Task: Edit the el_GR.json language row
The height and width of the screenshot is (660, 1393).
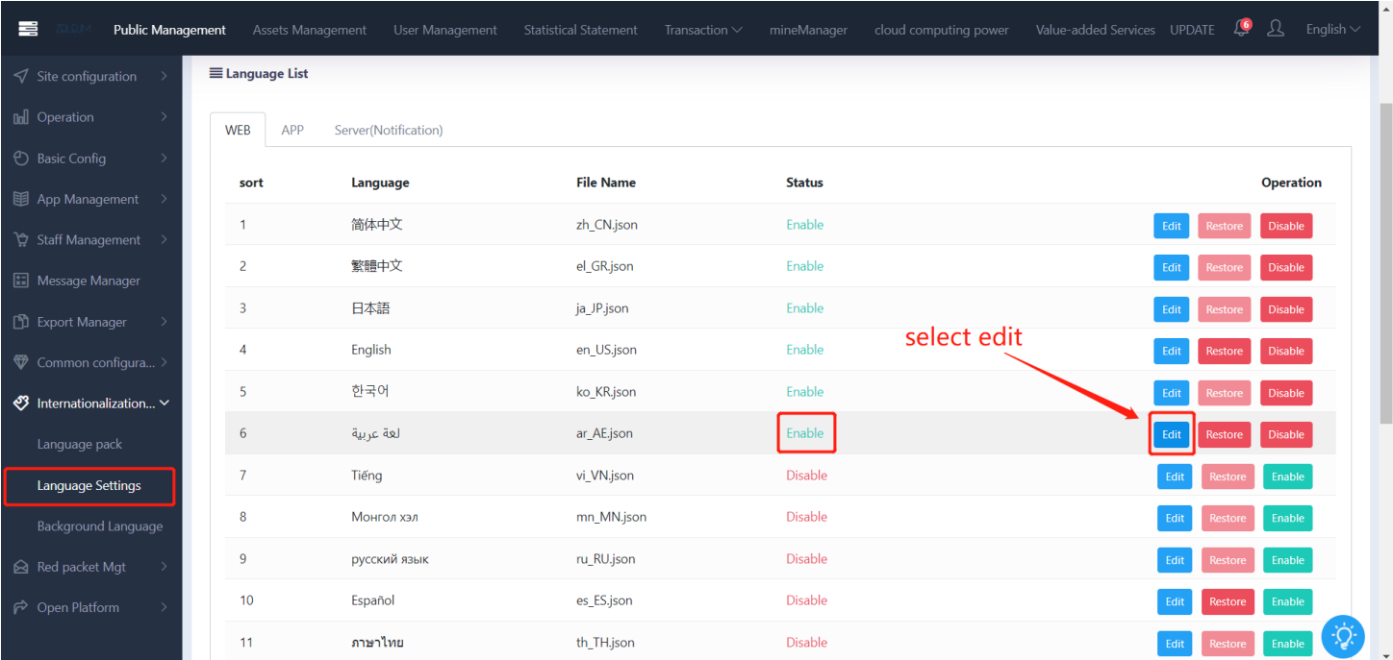Action: (x=1172, y=267)
